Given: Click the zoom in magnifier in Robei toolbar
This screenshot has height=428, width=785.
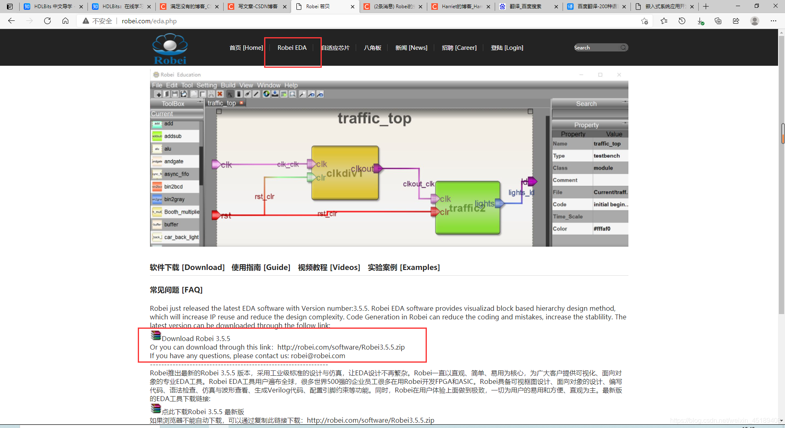Looking at the screenshot, I should point(312,94).
